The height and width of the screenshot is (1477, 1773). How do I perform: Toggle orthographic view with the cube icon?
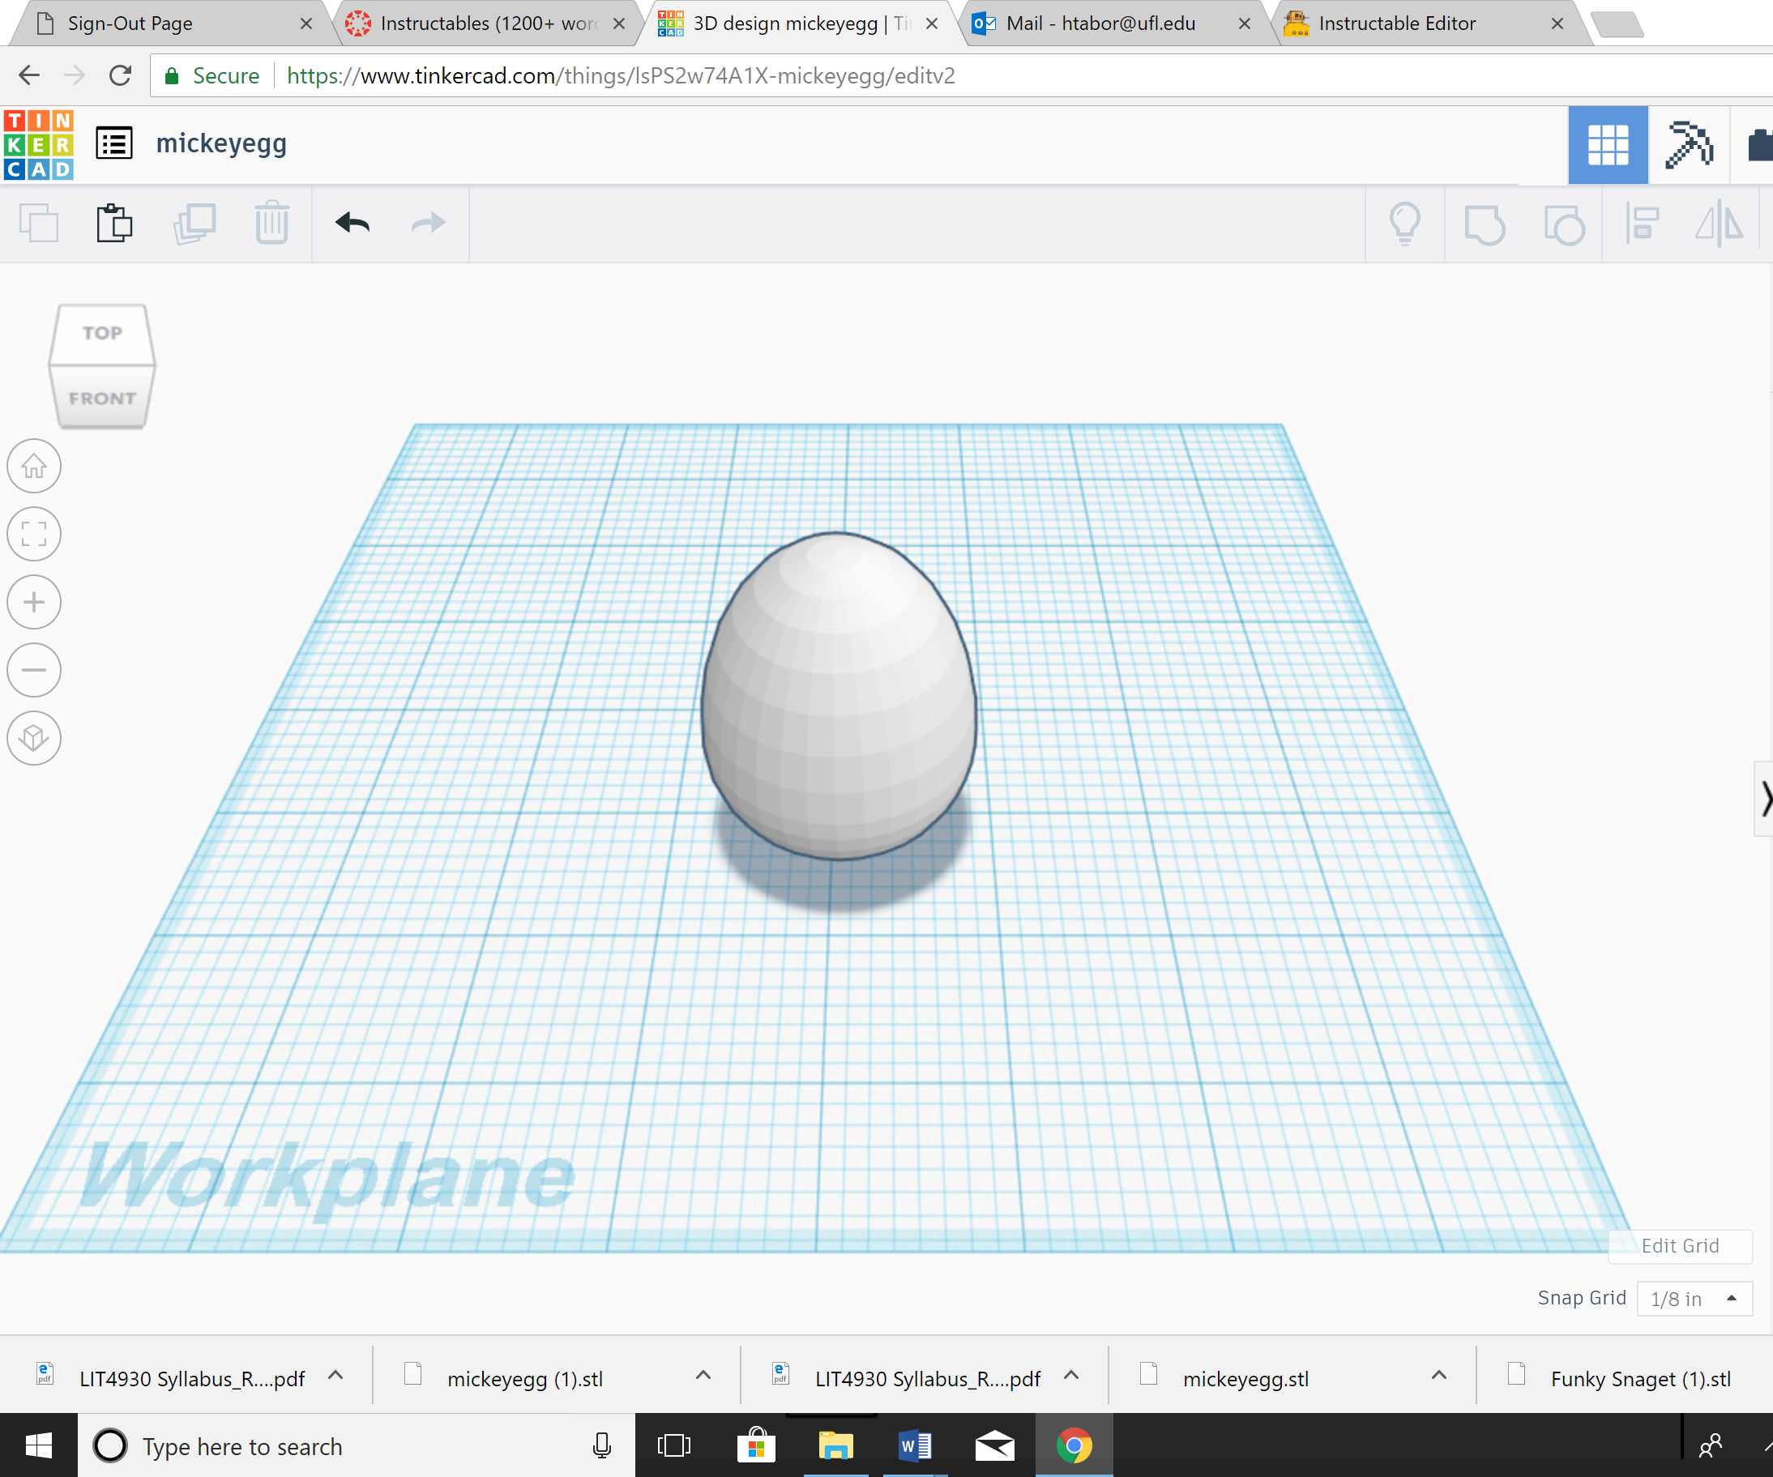(x=33, y=739)
